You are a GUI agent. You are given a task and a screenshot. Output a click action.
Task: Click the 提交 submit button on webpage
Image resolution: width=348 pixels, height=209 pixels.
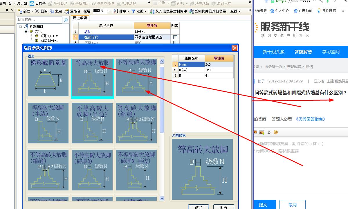[x=264, y=205]
